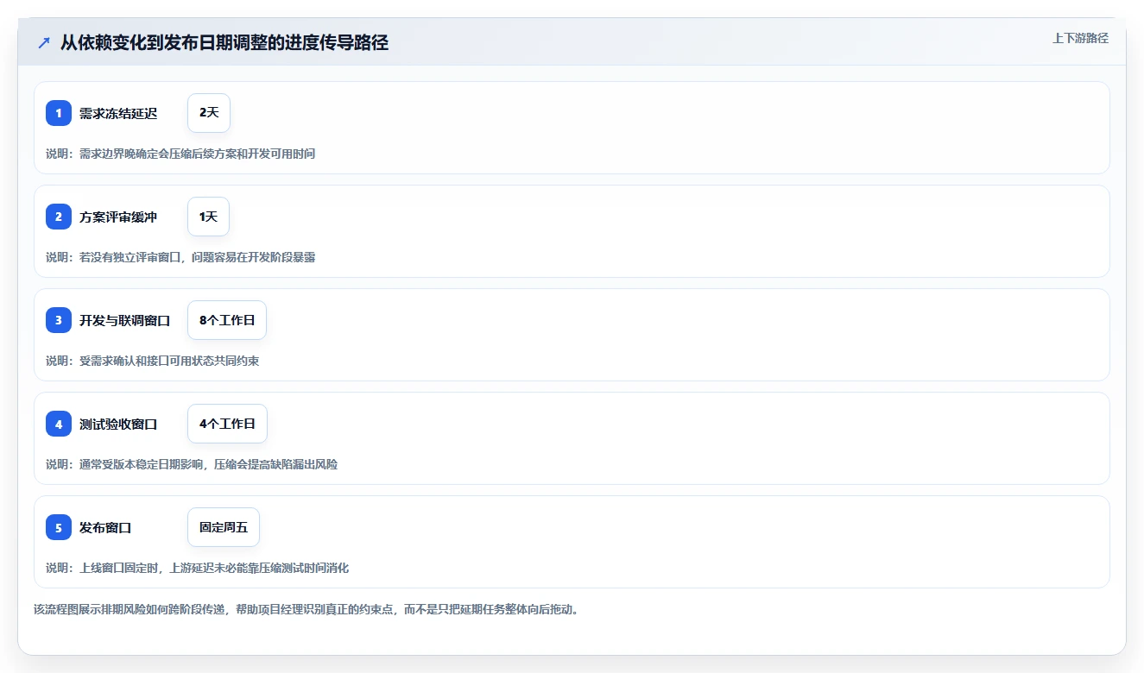Select step number badge 3
Viewport: 1144px width, 673px height.
pyautogui.click(x=59, y=320)
